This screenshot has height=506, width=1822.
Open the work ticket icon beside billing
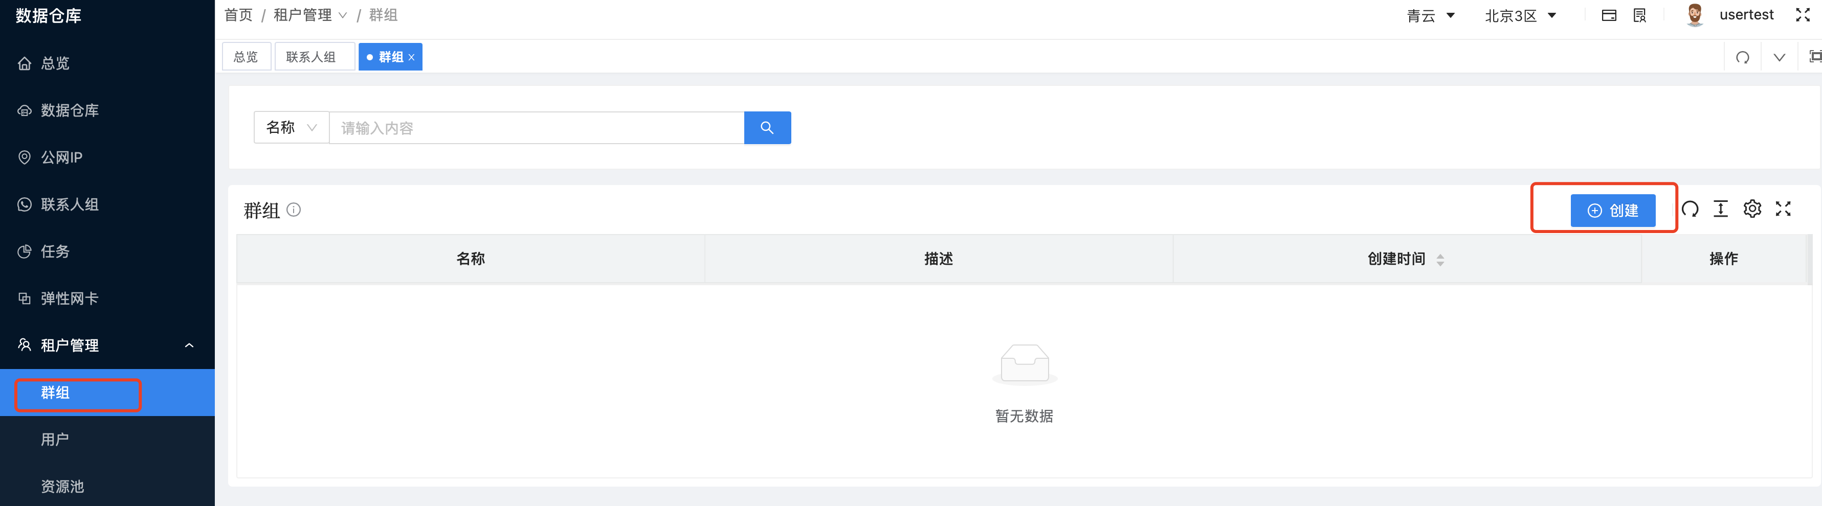point(1639,15)
